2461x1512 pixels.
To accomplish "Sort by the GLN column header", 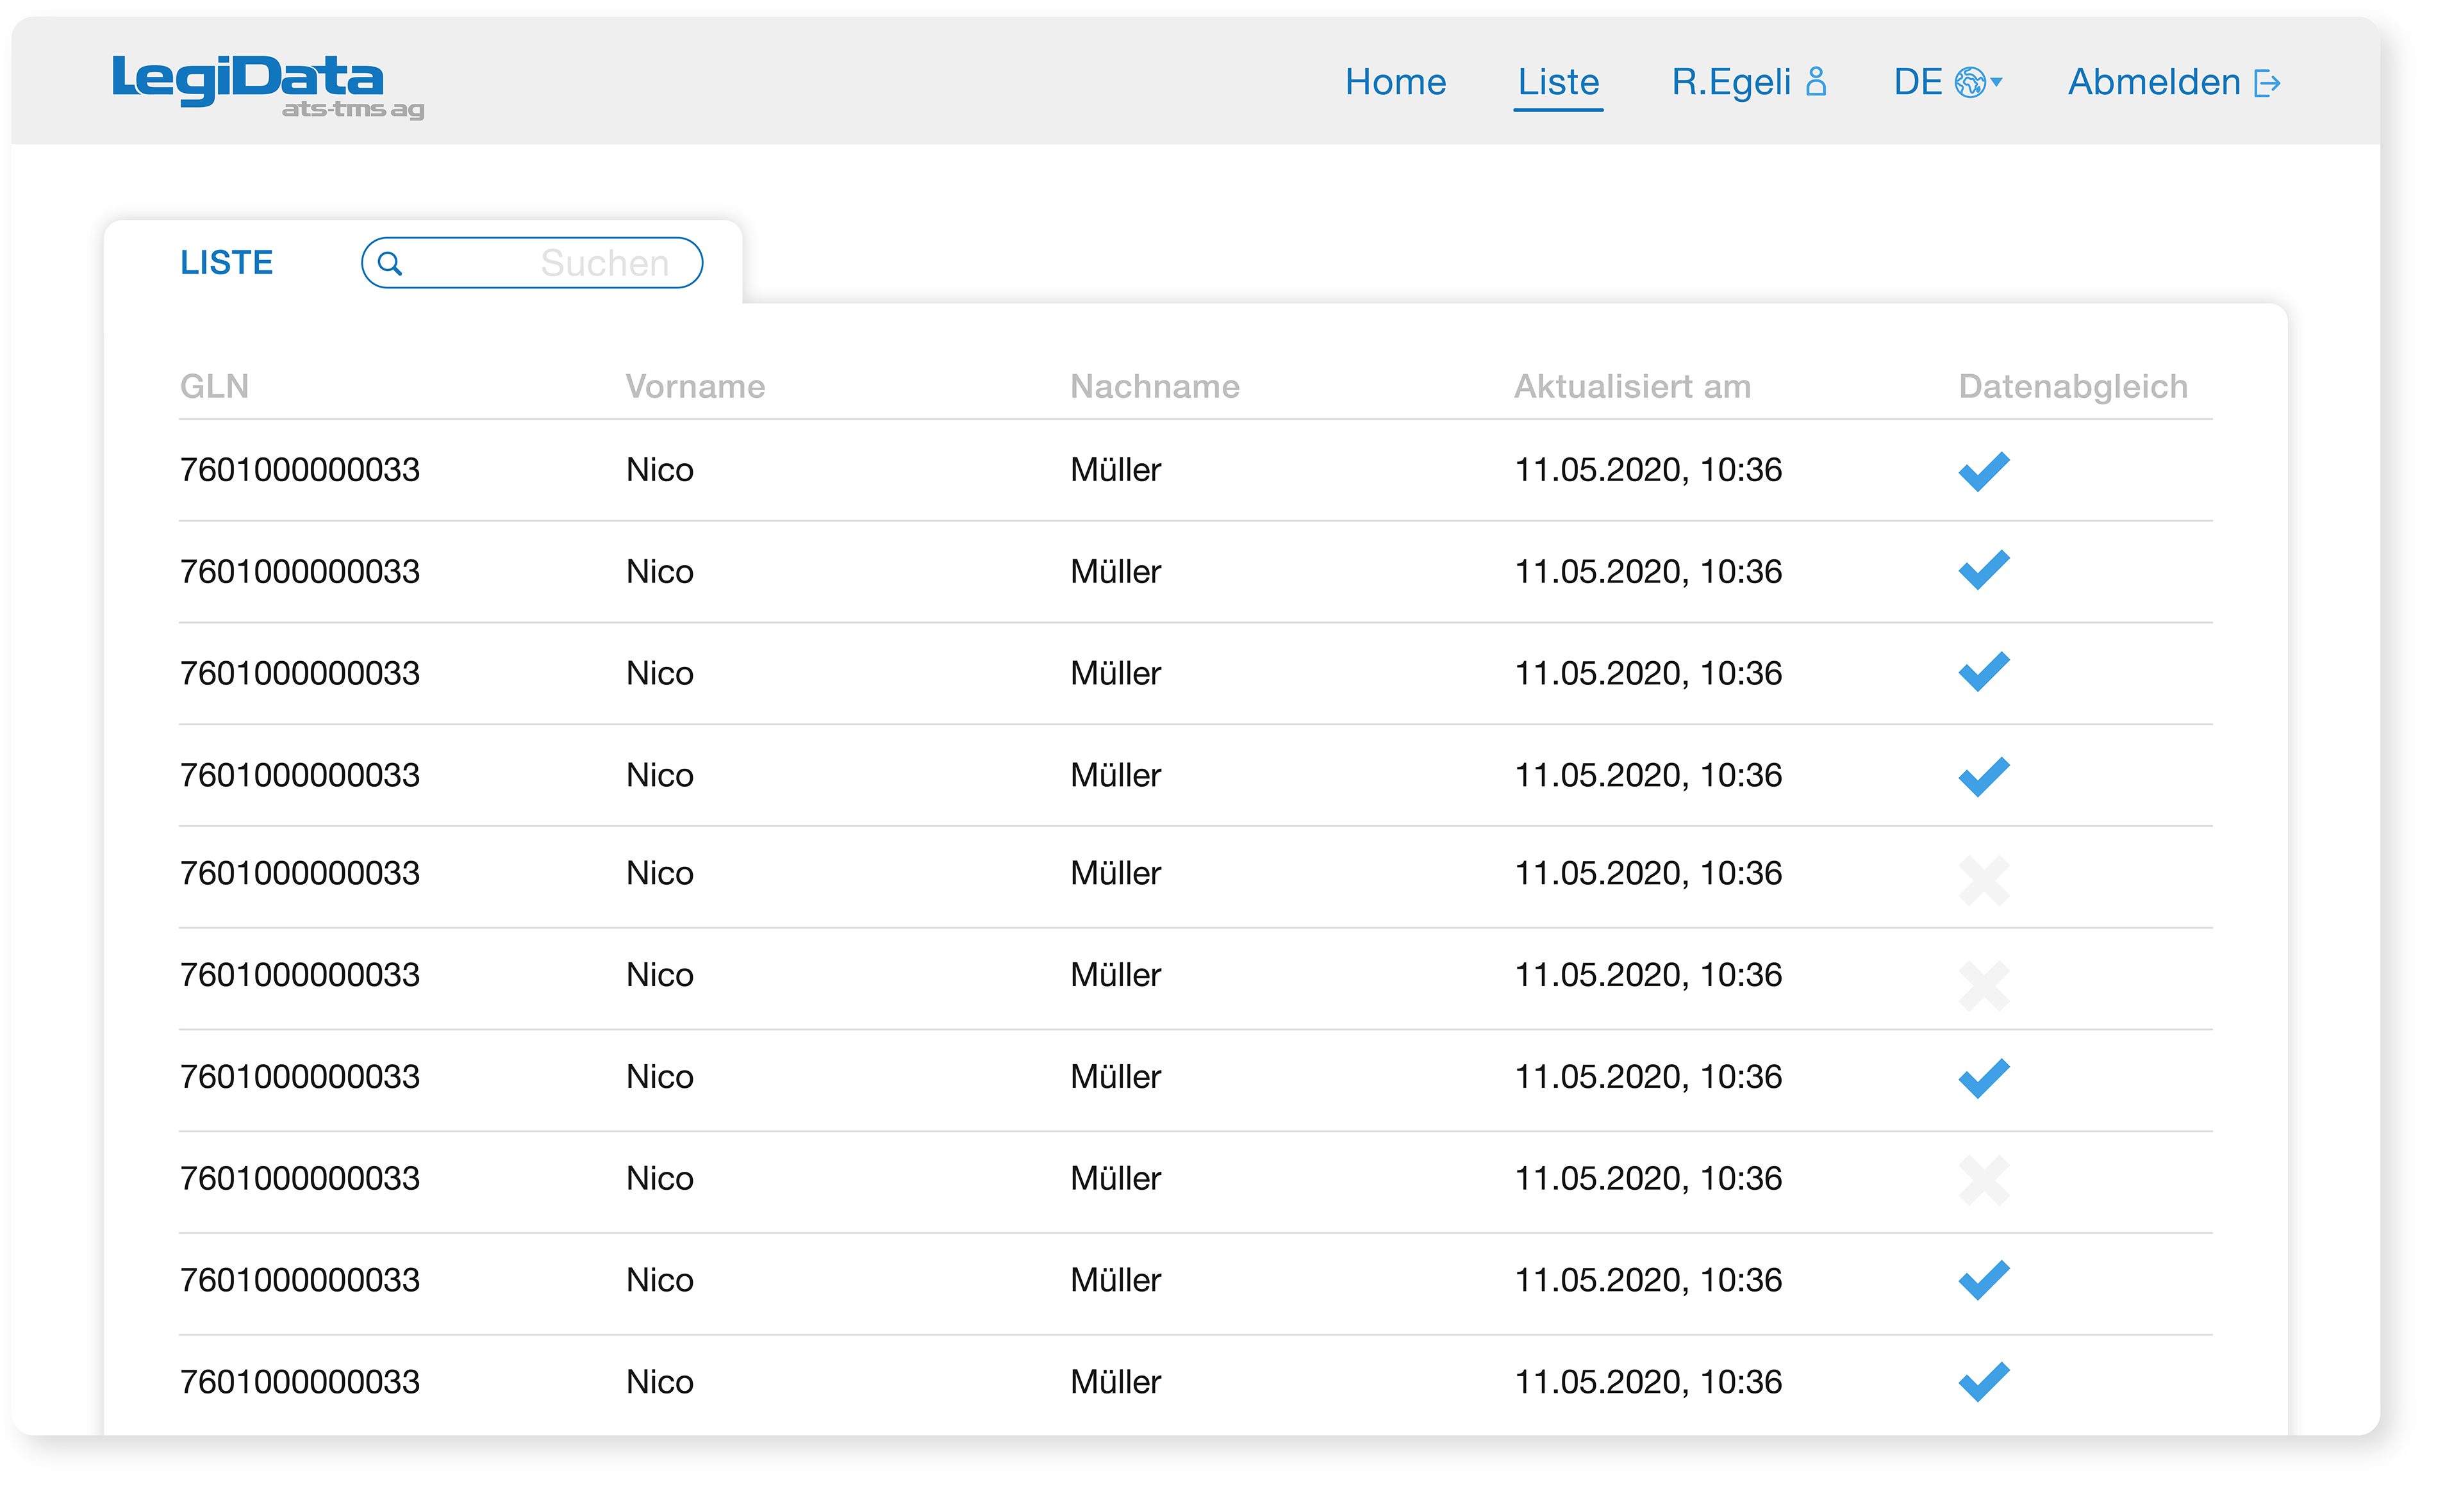I will pyautogui.click(x=214, y=386).
